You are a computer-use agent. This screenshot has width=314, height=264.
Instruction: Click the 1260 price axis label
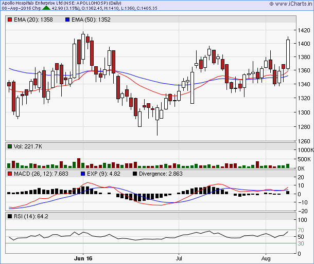tap(304, 141)
